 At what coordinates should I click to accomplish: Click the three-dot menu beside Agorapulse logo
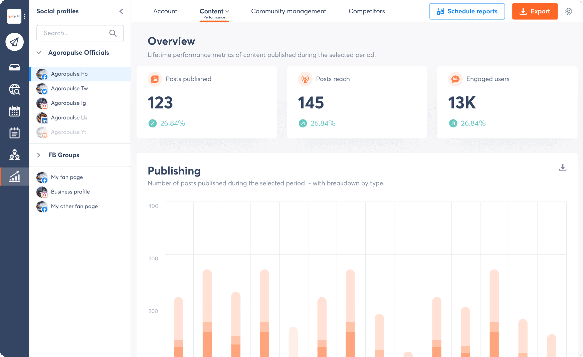(x=25, y=16)
